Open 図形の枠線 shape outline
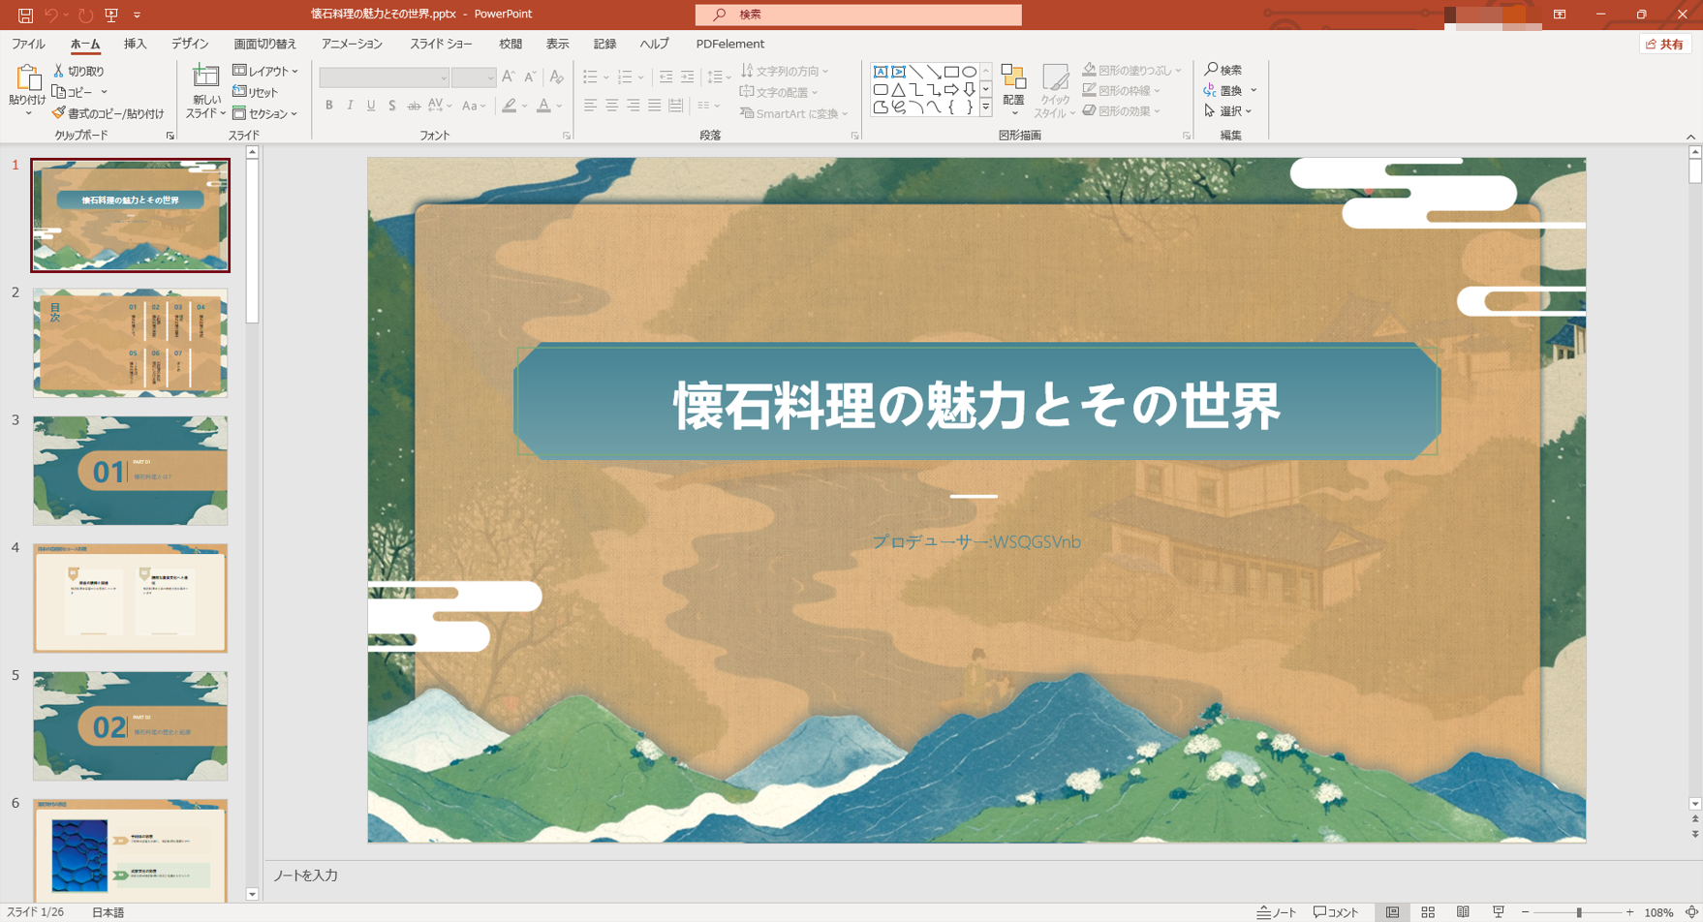The width and height of the screenshot is (1703, 922). 1121,91
